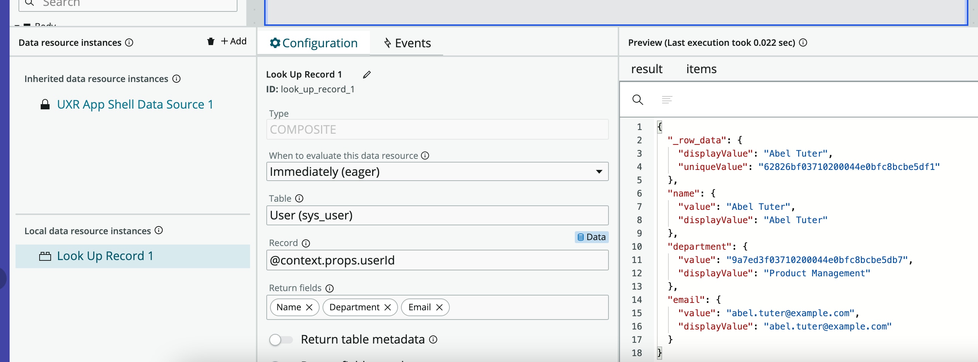Click the search icon in preview panel
Viewport: 978px width, 362px height.
coord(637,100)
